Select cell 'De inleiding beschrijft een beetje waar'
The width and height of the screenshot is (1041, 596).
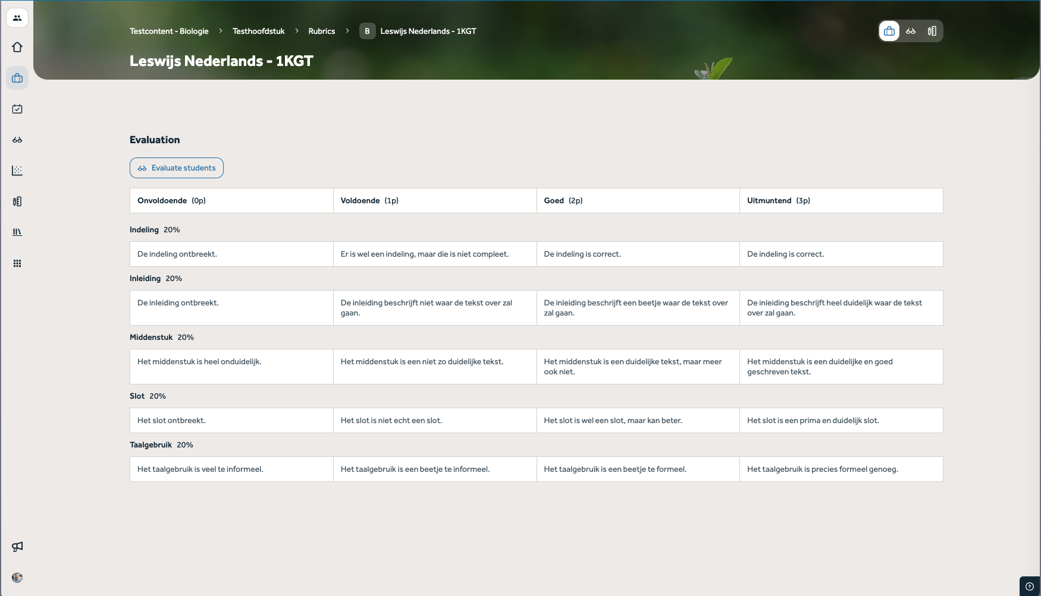(638, 308)
